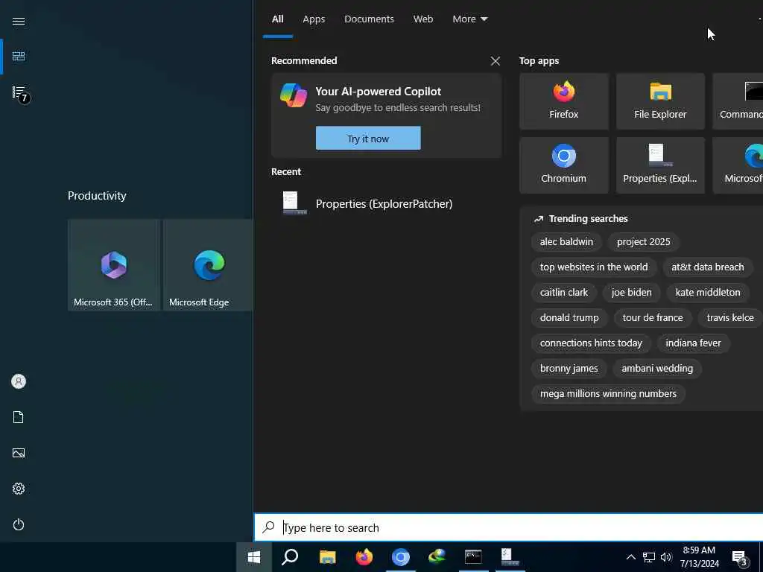The height and width of the screenshot is (572, 763).
Task: Show hidden tray icons chevron
Action: pyautogui.click(x=630, y=557)
